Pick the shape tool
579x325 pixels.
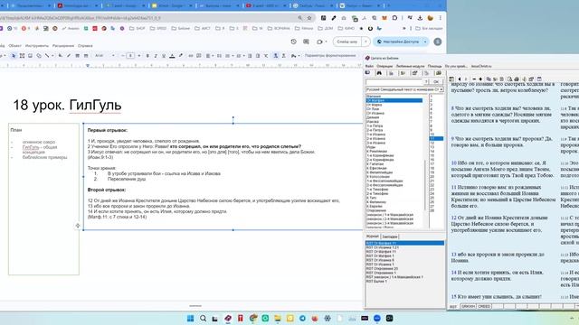tap(39, 56)
